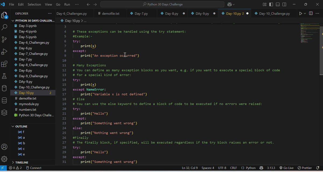The height and width of the screenshot is (172, 323).
Task: Open the Copilot chat icon in title bar
Action: pos(230,5)
